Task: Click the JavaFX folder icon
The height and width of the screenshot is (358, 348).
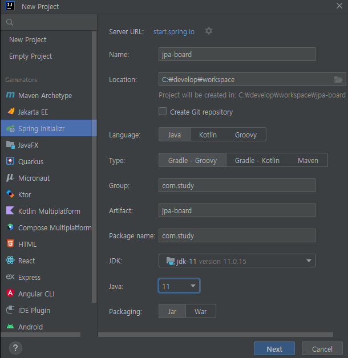Action: tap(10, 145)
